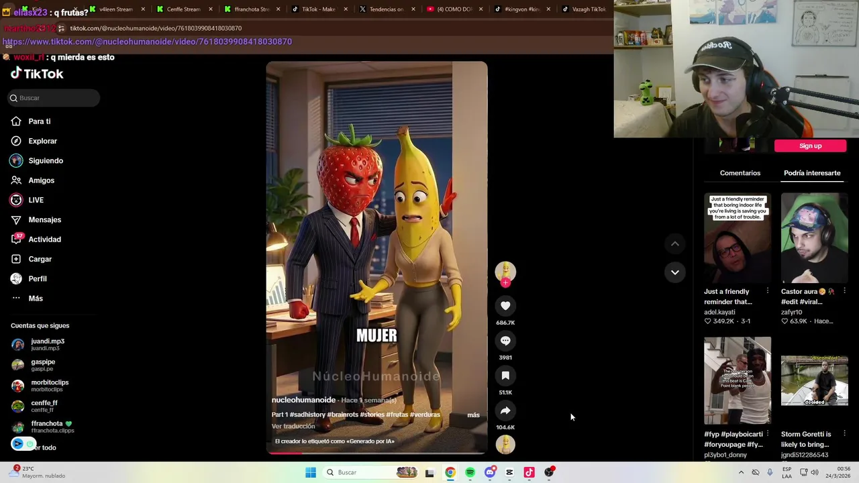The height and width of the screenshot is (483, 859).
Task: Open the taskbar volume control
Action: [814, 472]
